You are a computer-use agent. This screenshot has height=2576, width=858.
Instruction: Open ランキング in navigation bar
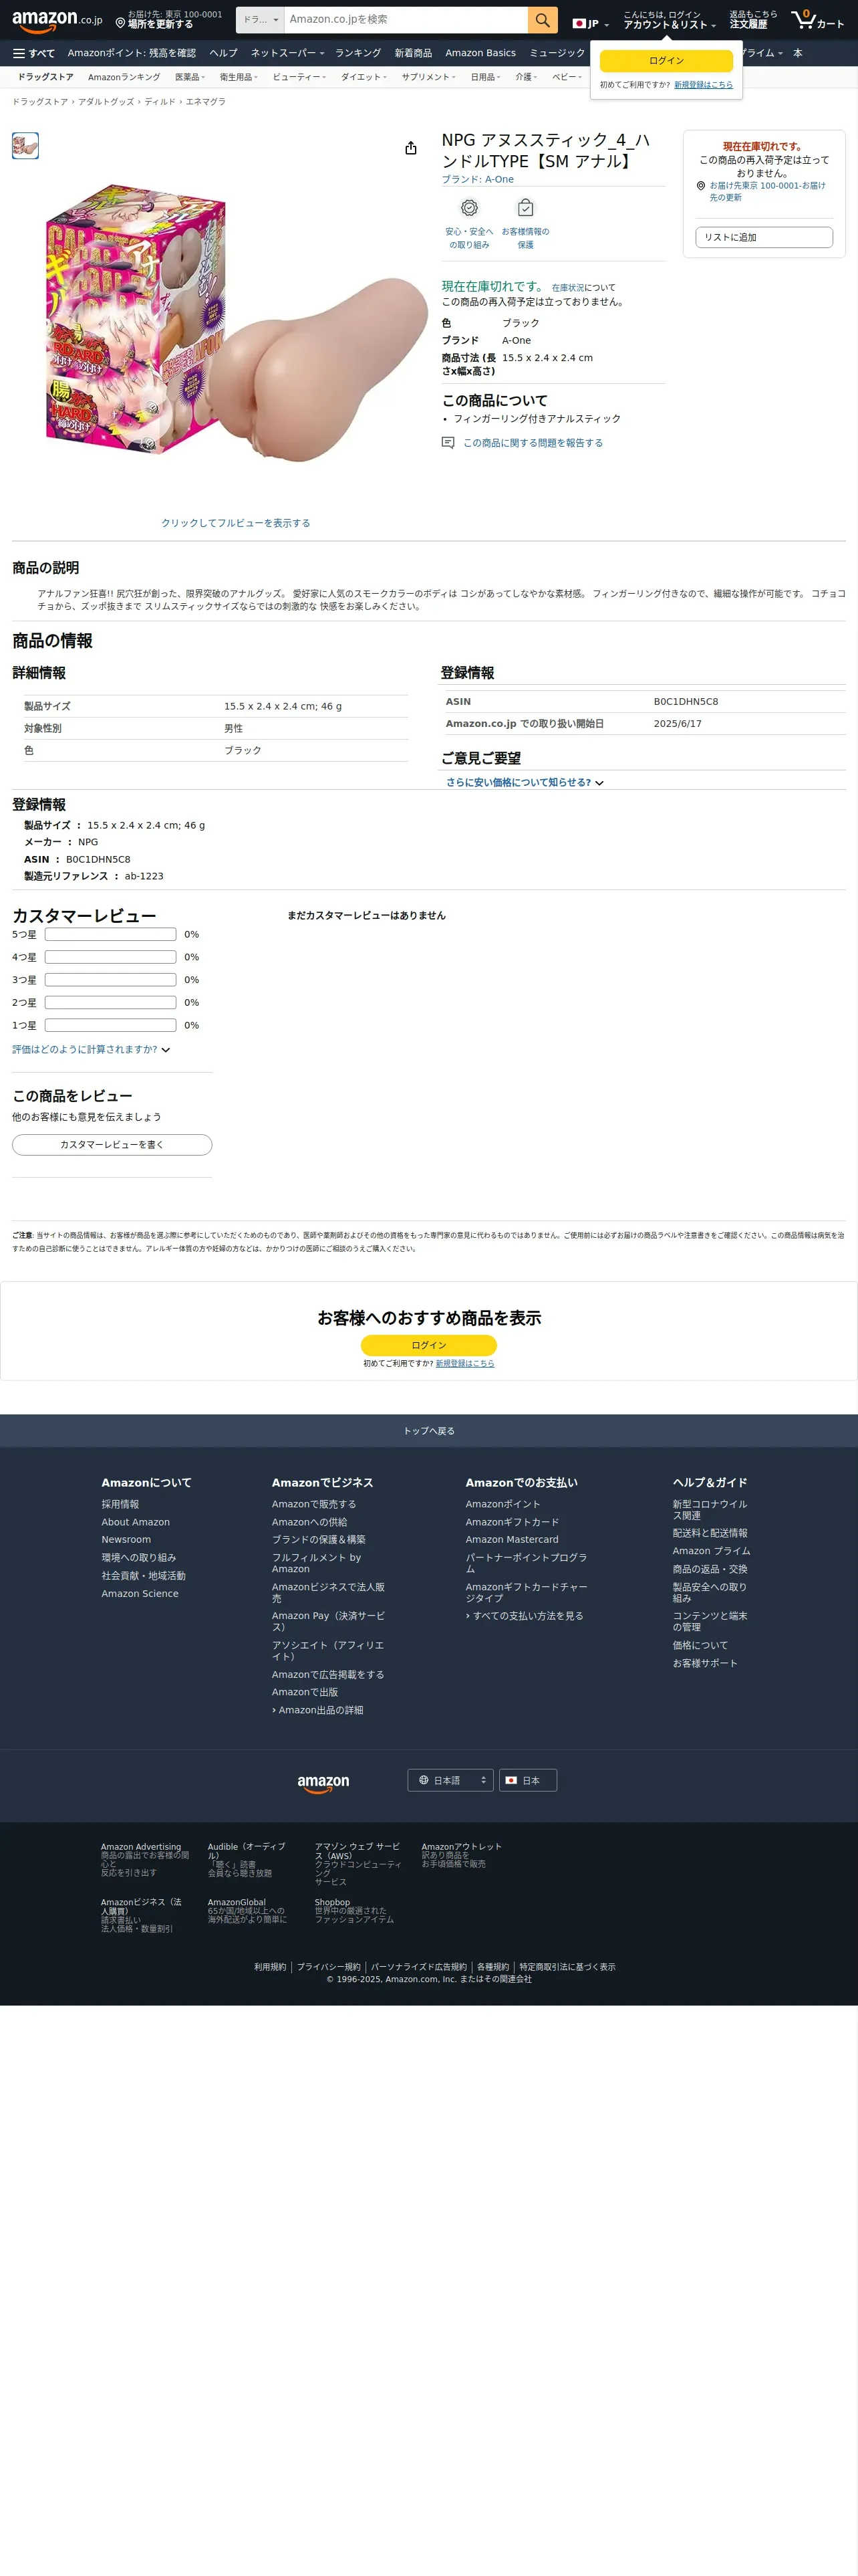pyautogui.click(x=357, y=53)
